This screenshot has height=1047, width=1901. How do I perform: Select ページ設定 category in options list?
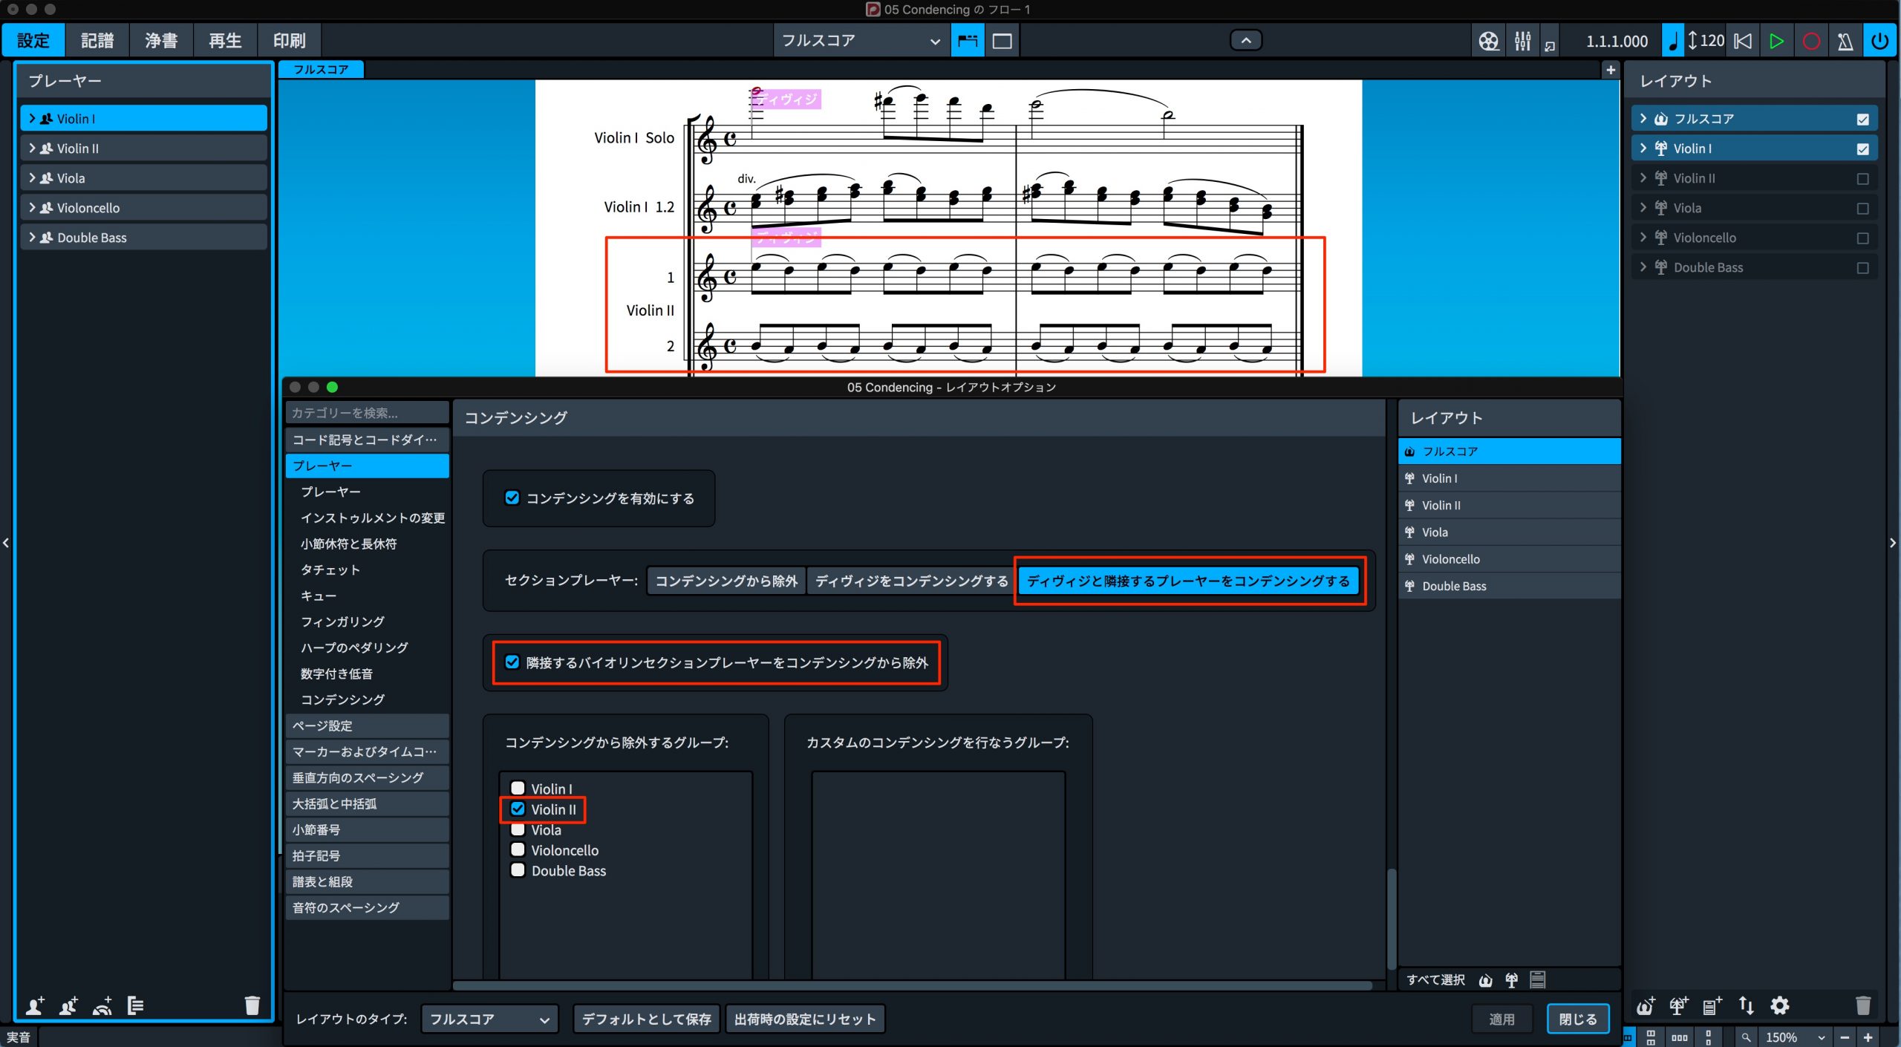(367, 725)
